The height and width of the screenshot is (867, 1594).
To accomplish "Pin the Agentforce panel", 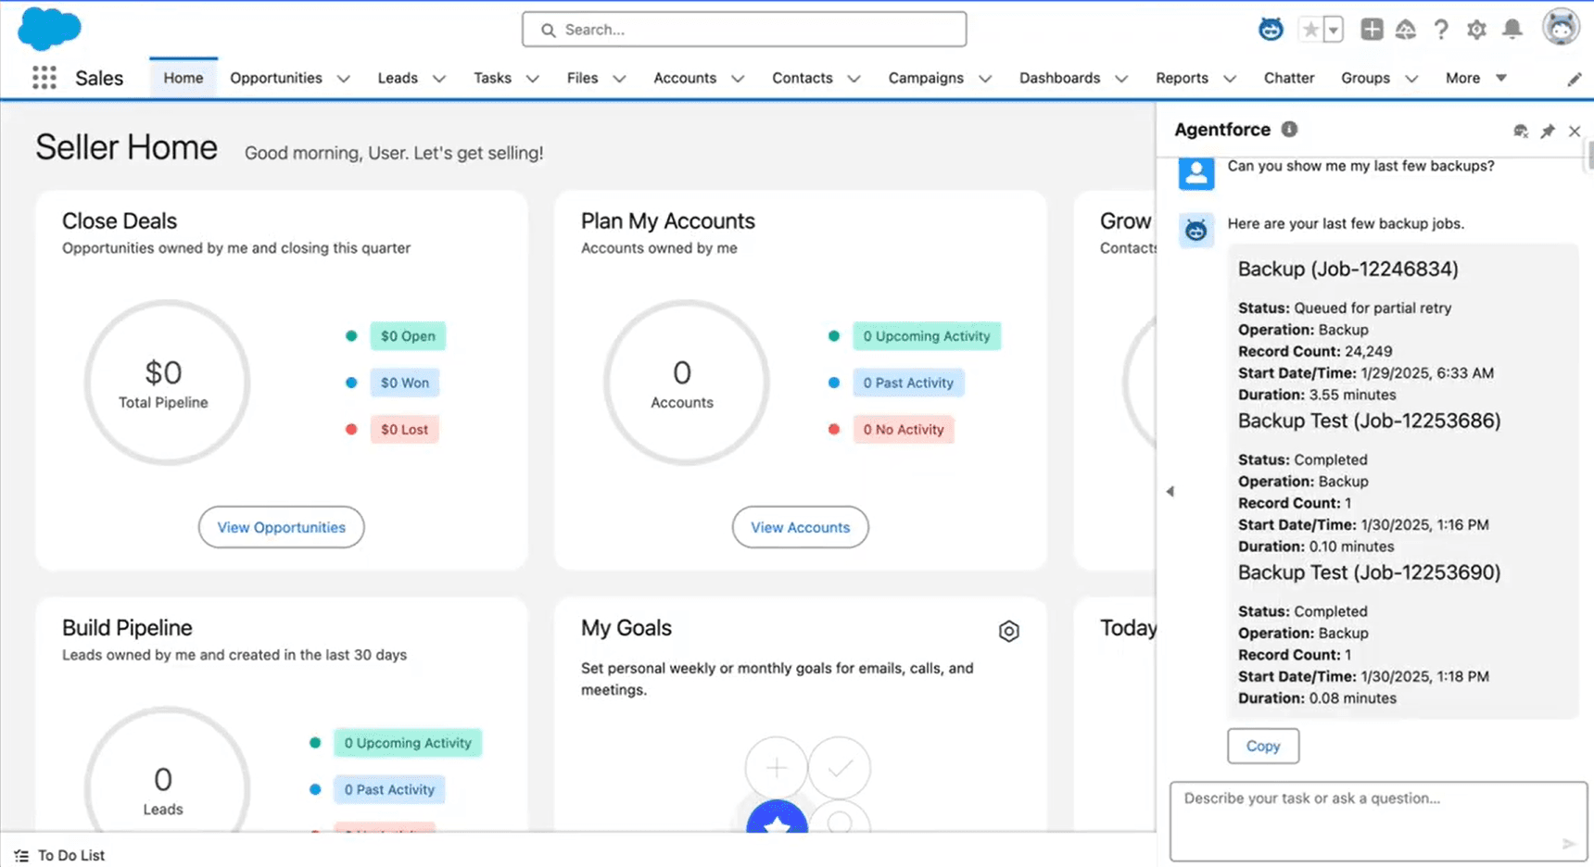I will 1548,131.
